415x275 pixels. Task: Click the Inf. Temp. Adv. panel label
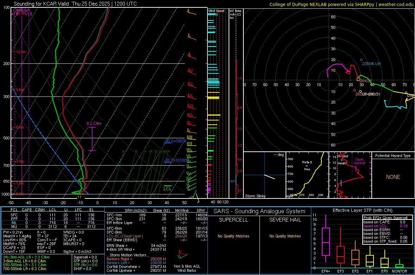(x=235, y=14)
